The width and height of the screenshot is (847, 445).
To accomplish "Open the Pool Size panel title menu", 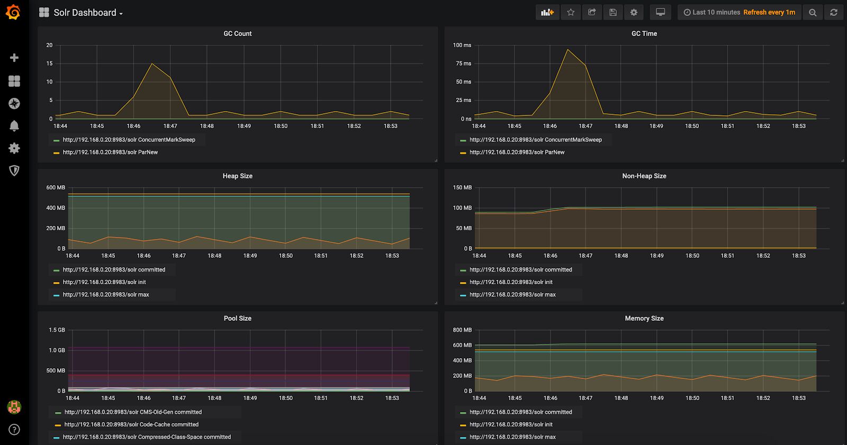I will (x=238, y=318).
